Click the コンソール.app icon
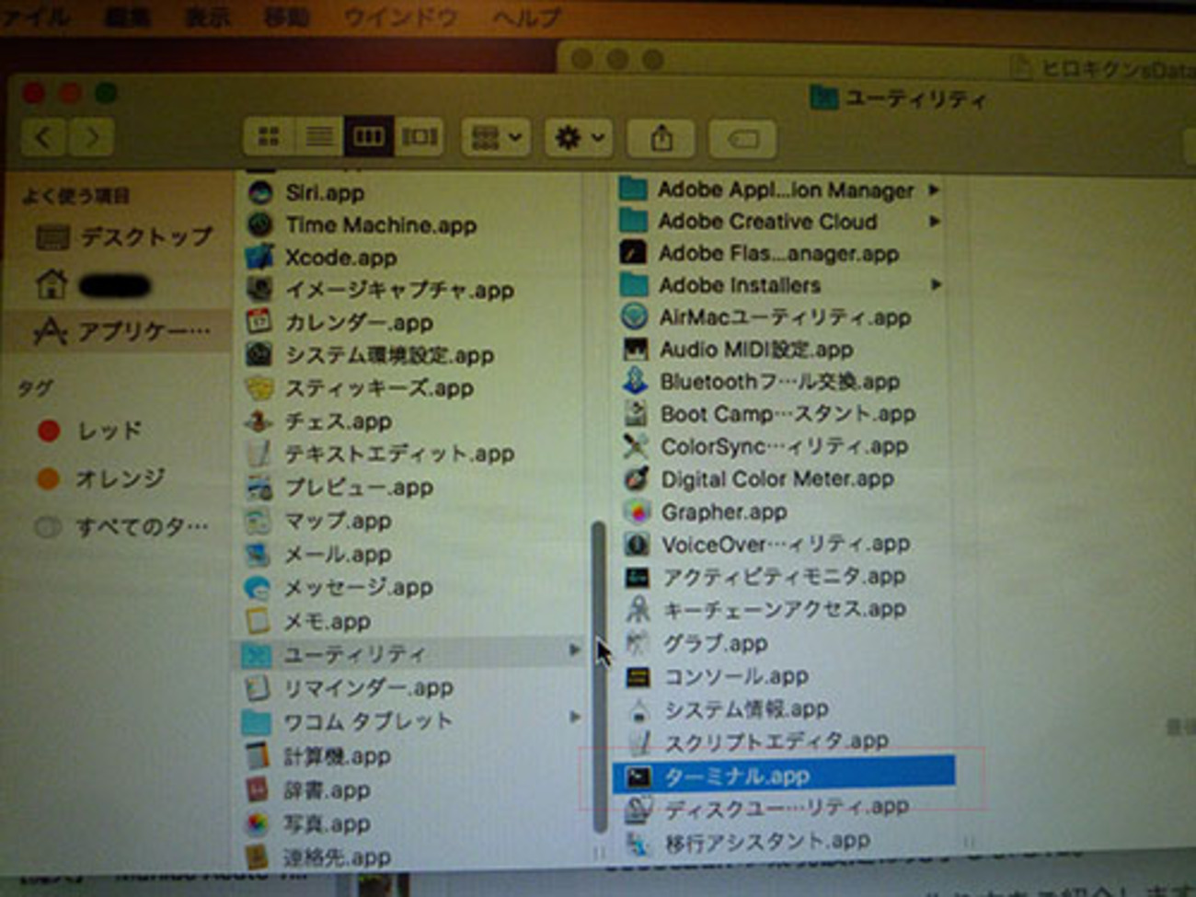1196x897 pixels. tap(638, 676)
